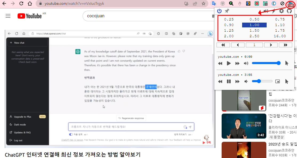Screen dimensions: 297x158
Task: Share this page icon in address bar
Action: (x=195, y=4)
